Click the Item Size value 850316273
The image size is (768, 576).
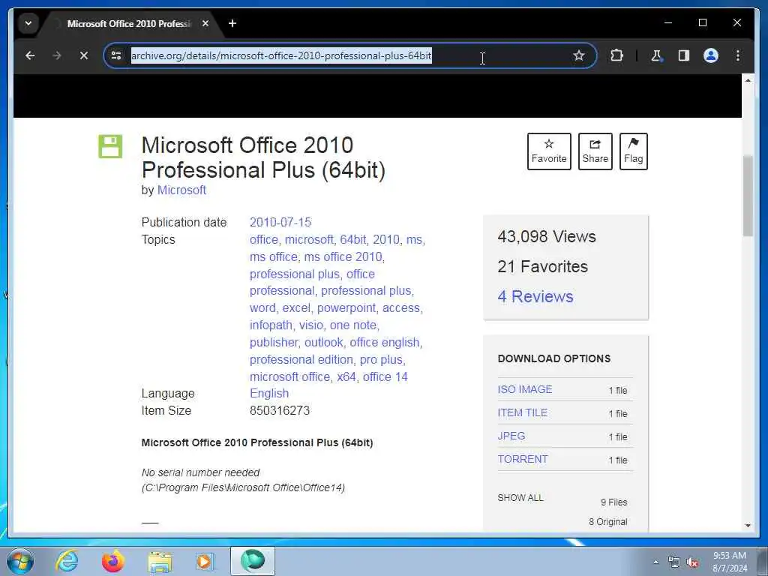280,410
